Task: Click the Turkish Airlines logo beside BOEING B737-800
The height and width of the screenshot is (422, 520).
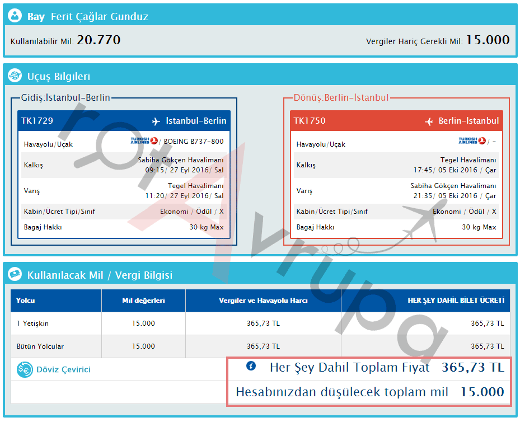Action: [144, 140]
